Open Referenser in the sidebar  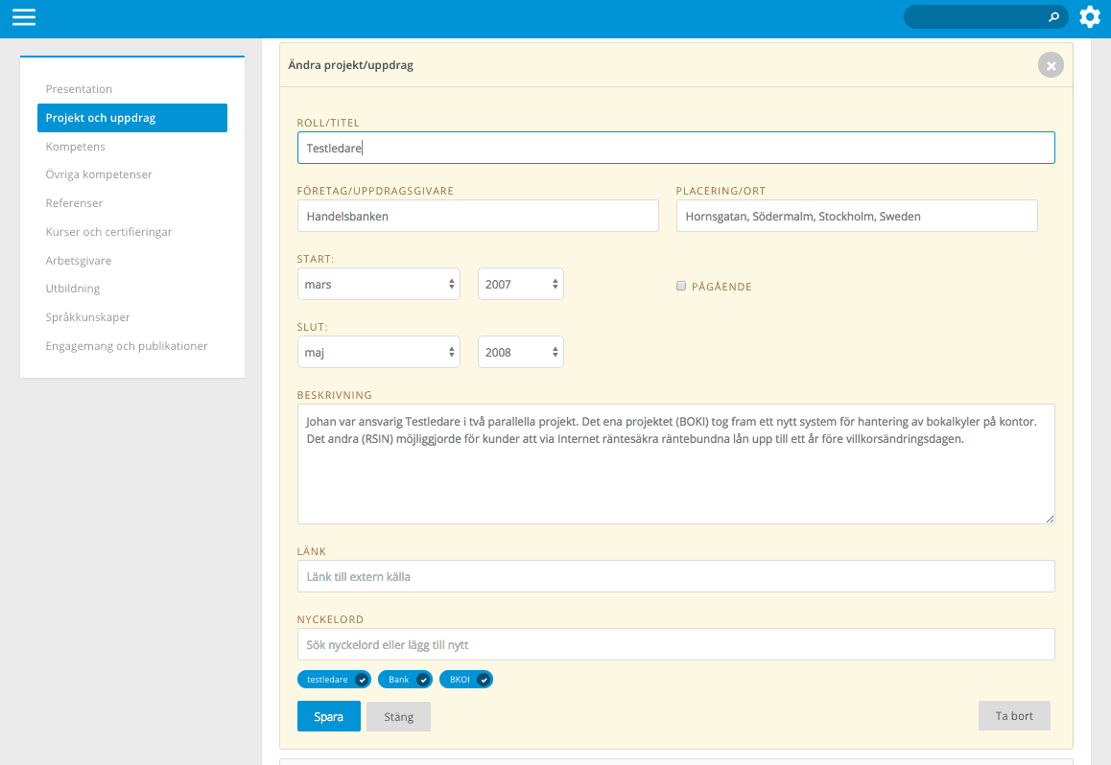tap(74, 203)
